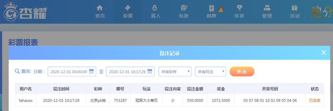Image resolution: width=333 pixels, height=111 pixels.
Task: Click the 冠军大小单双 play type cell
Action: (x=147, y=101)
